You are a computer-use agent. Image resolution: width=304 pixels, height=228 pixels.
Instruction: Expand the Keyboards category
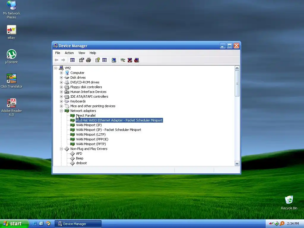(61, 102)
